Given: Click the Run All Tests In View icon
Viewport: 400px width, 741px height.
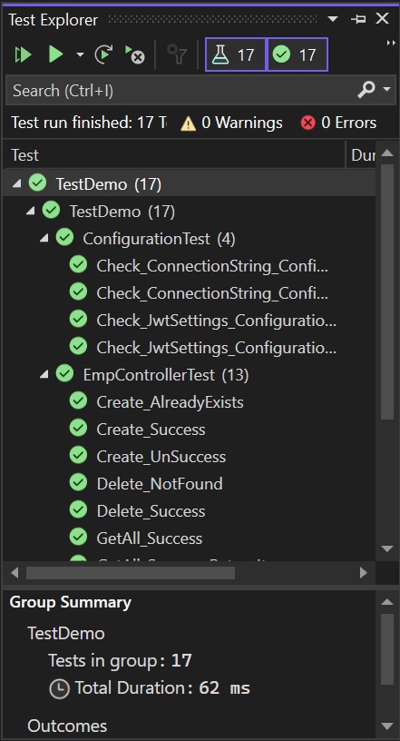Looking at the screenshot, I should pos(23,54).
